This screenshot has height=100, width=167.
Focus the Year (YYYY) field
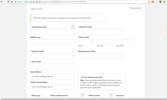(124, 42)
